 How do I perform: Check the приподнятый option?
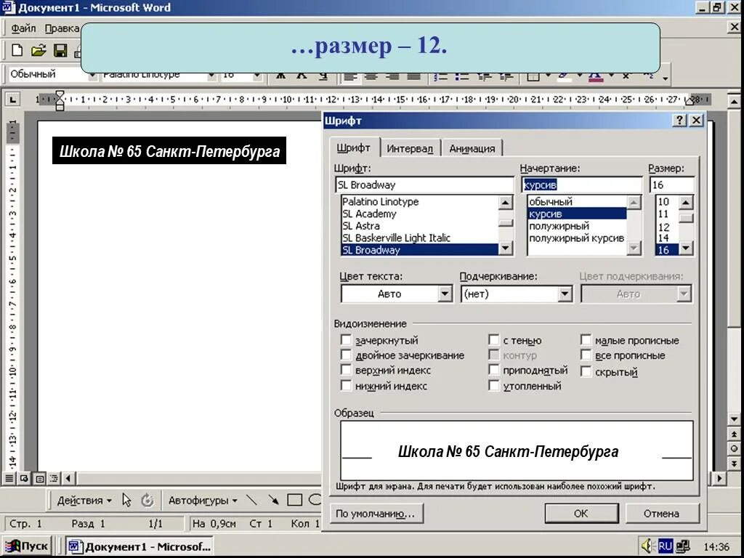point(493,370)
